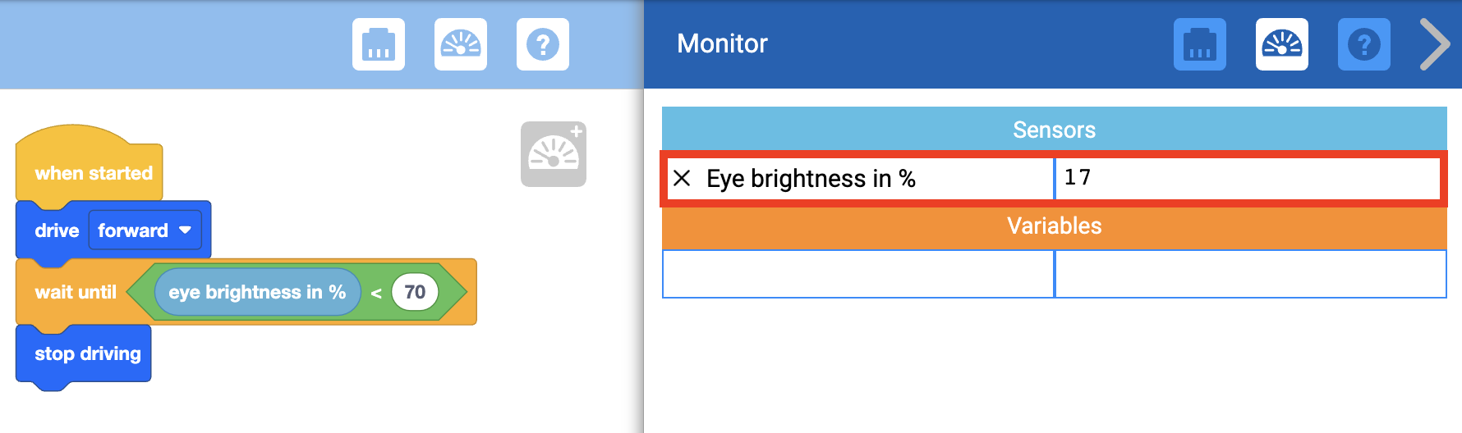Click the 70 value field in comparison block
The image size is (1462, 433).
coord(415,292)
